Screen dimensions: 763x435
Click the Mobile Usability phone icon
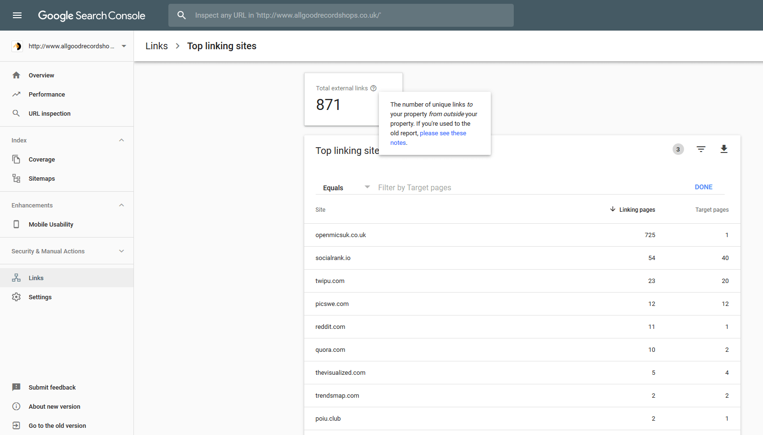(x=16, y=224)
